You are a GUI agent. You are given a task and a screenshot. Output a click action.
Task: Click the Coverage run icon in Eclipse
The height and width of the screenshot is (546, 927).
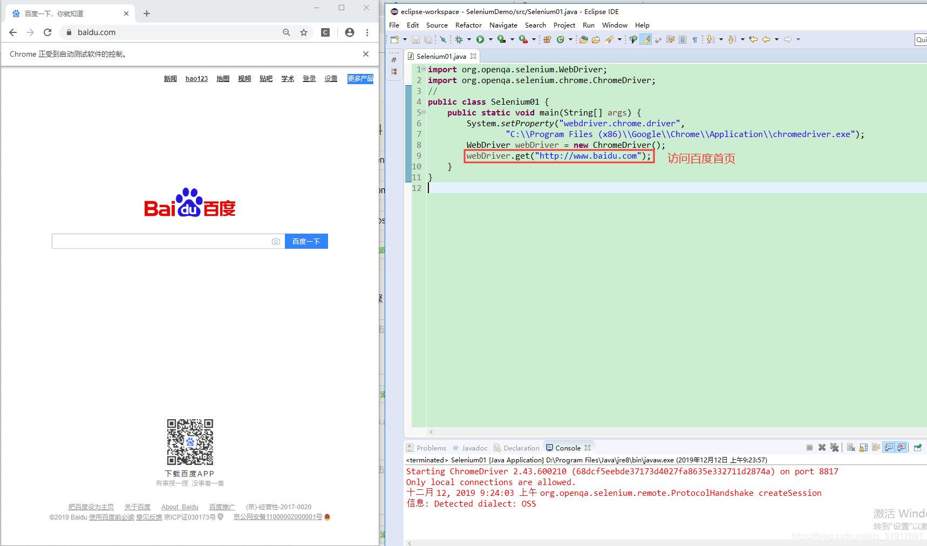click(x=501, y=39)
